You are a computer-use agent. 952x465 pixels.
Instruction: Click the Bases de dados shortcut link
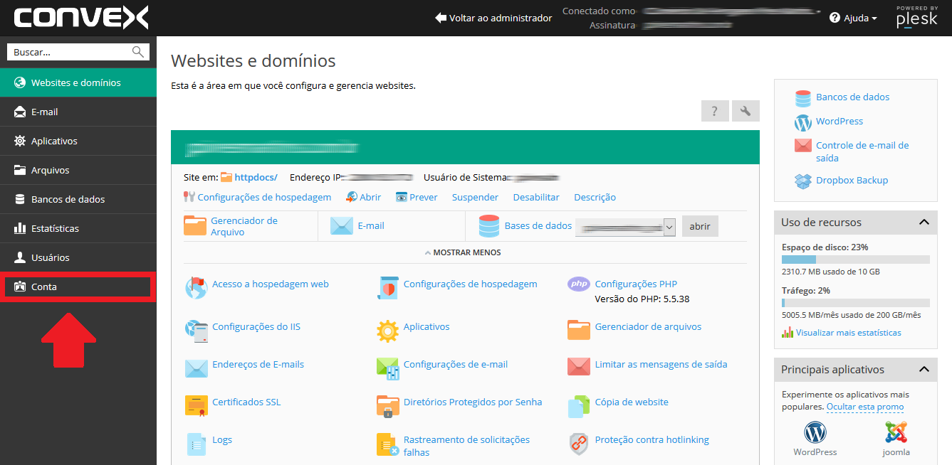(x=538, y=225)
